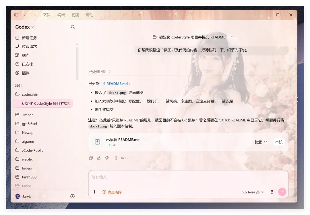Screen dimensions: 310x215
Task: Open the search icon in sidebar
Action: [x=73, y=27]
